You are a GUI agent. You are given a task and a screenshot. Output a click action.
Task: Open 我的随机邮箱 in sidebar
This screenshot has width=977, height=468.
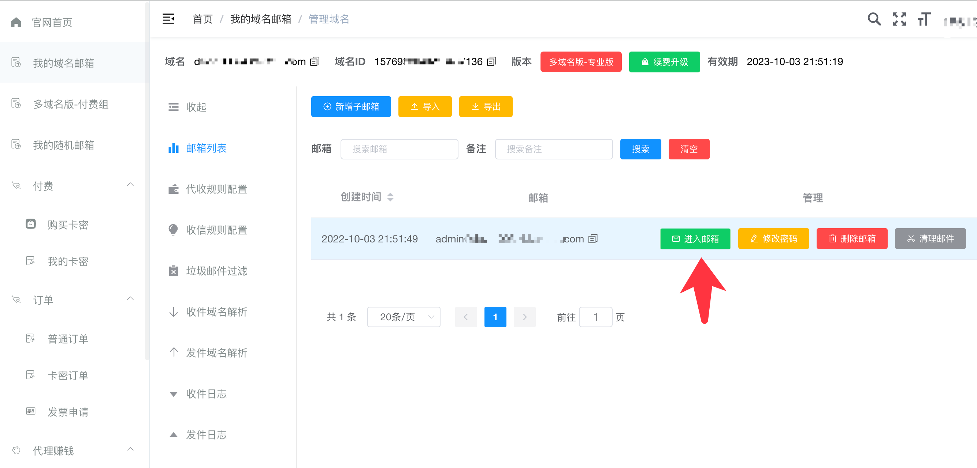[73, 145]
